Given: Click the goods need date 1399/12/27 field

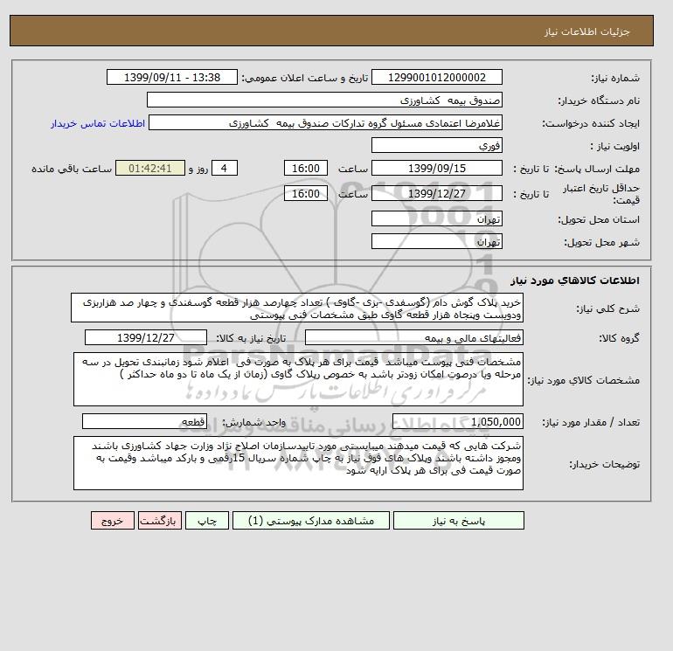Looking at the screenshot, I should [146, 337].
